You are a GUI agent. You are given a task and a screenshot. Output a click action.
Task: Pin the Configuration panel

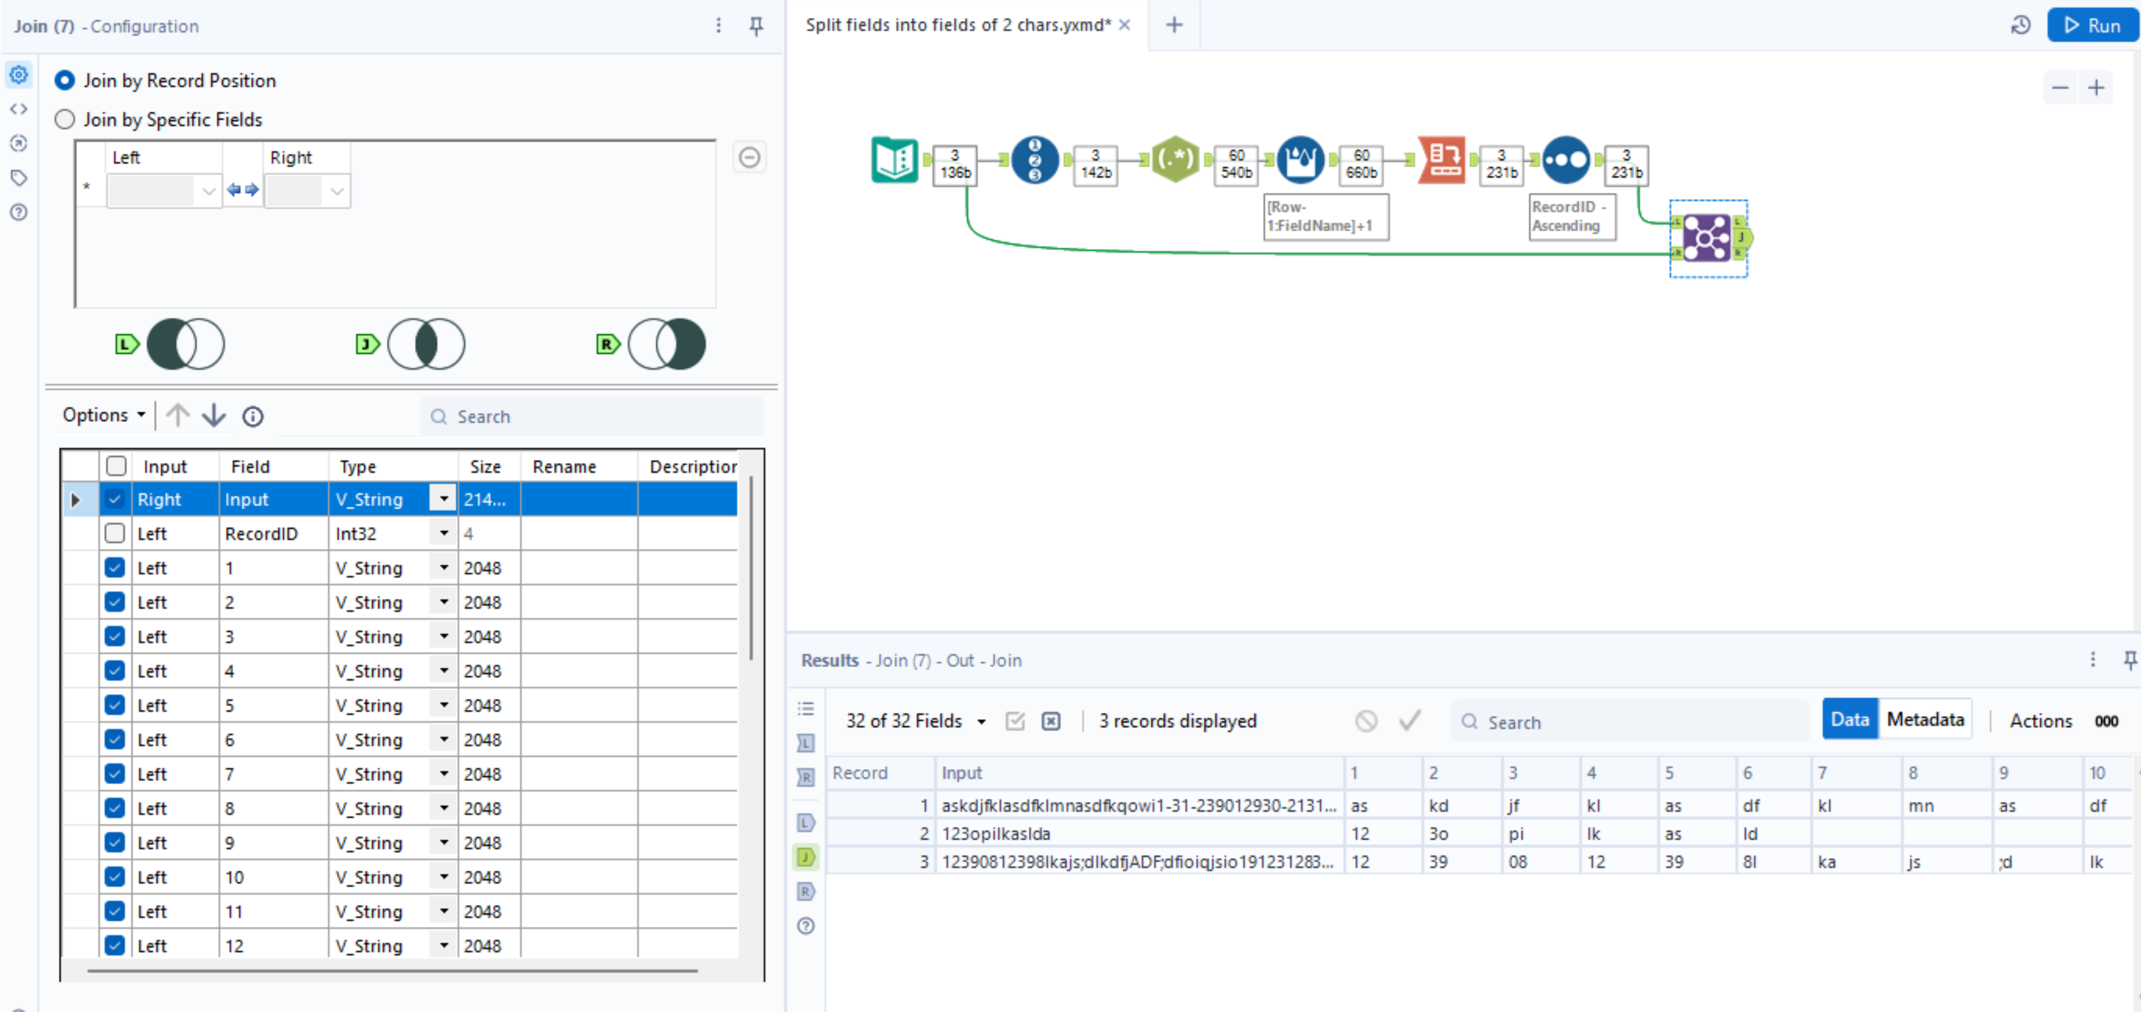(x=755, y=27)
